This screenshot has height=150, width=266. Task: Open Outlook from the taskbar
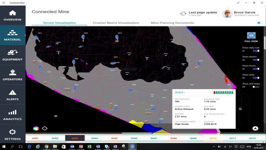pos(72,147)
